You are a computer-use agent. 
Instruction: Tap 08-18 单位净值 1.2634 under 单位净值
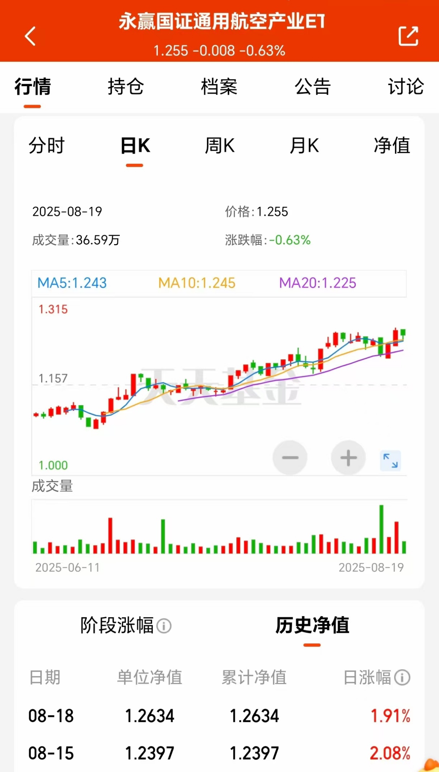[149, 716]
